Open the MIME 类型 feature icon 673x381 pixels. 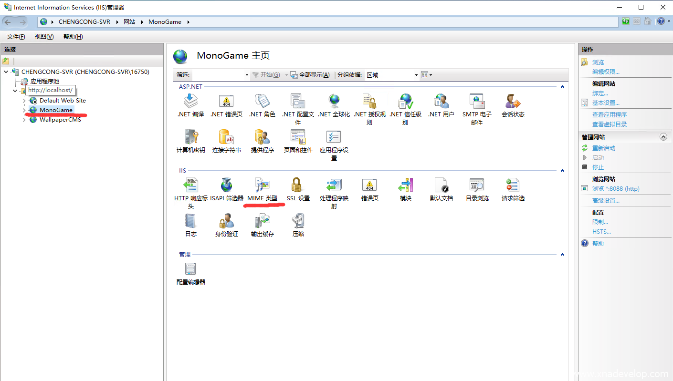(262, 185)
